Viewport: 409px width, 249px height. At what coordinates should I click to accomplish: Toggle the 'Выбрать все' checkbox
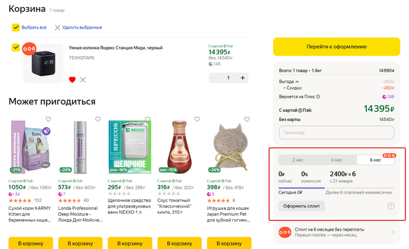pyautogui.click(x=16, y=27)
